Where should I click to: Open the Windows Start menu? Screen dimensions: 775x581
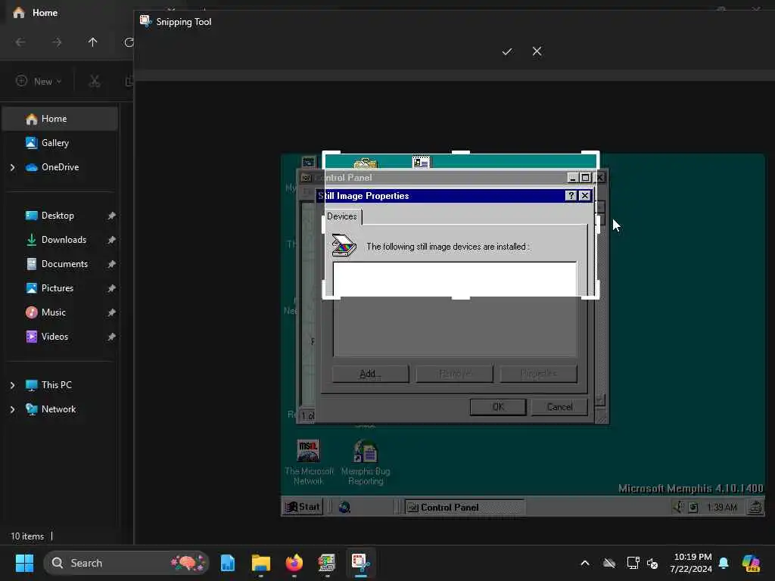24,563
